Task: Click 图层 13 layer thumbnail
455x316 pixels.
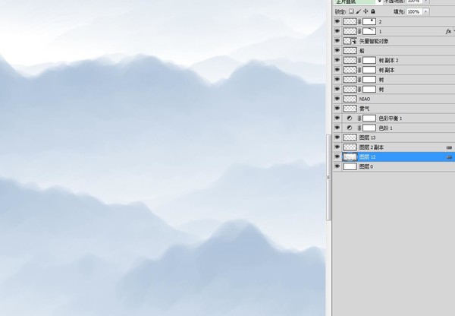Action: pyautogui.click(x=350, y=137)
